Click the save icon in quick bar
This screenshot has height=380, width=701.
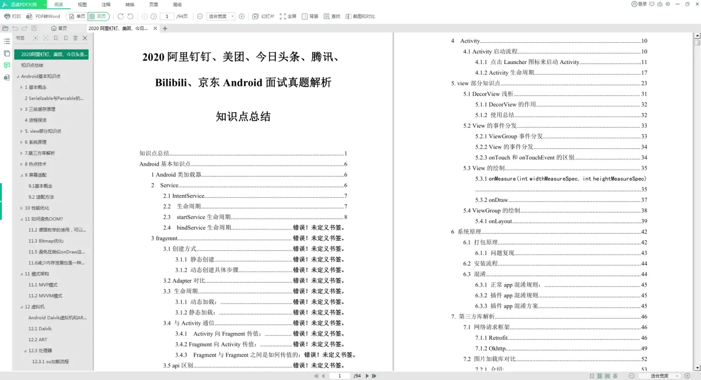(34, 28)
